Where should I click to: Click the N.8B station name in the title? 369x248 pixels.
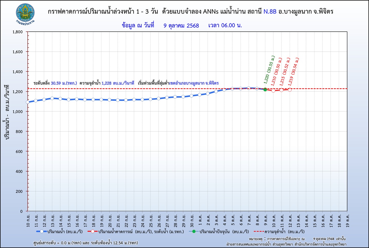coord(270,12)
